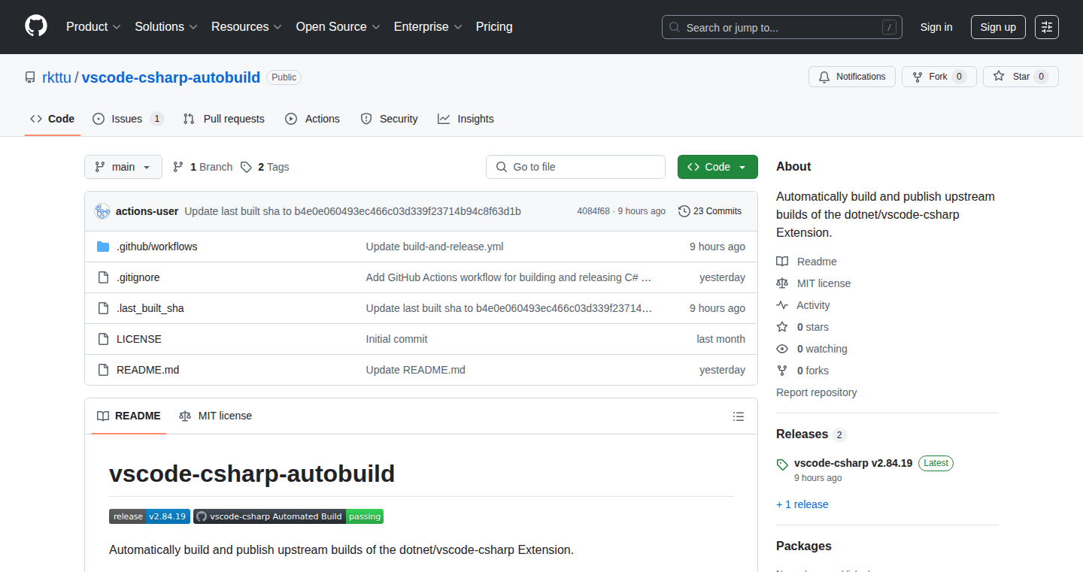Click the history clock icon by 23 Commits
1083x572 pixels.
684,211
